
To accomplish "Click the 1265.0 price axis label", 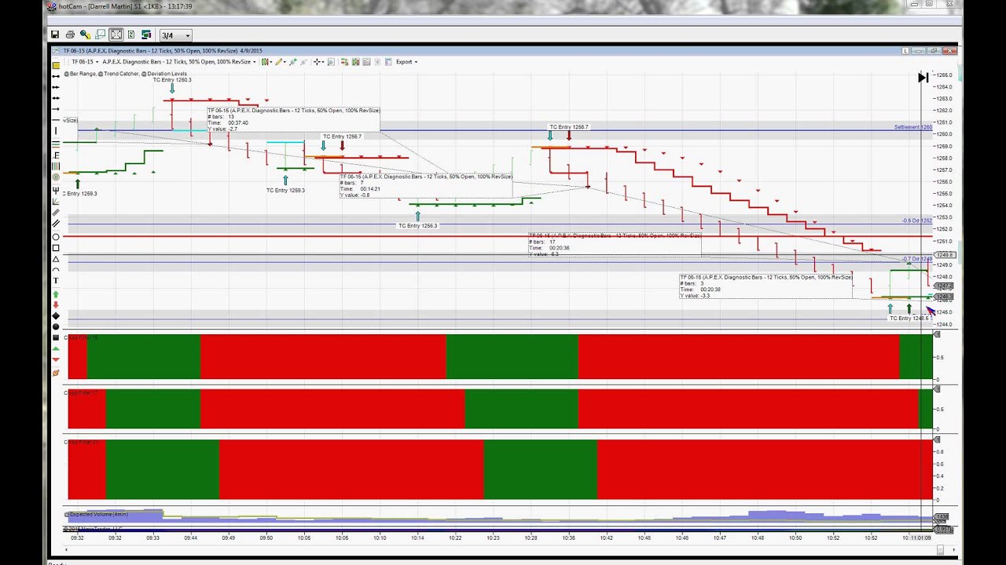I will pyautogui.click(x=944, y=75).
